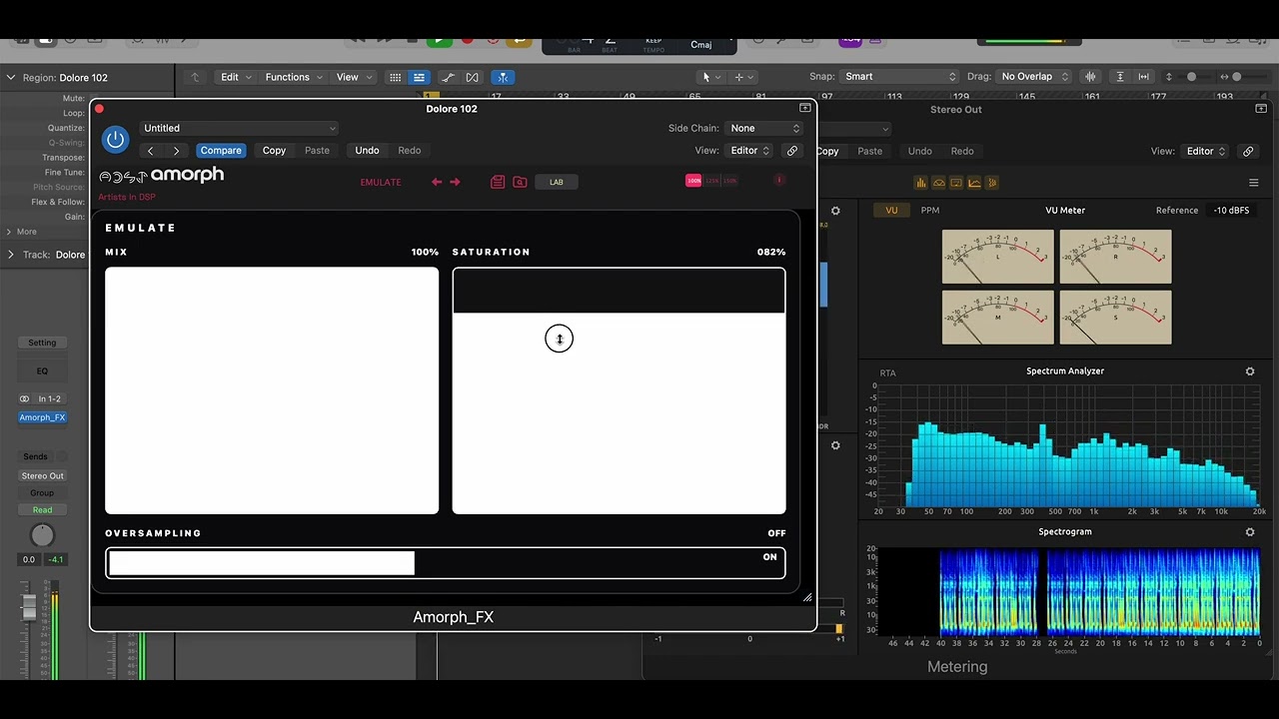Click the flex icon in editor toolbar
The height and width of the screenshot is (719, 1279).
473,77
